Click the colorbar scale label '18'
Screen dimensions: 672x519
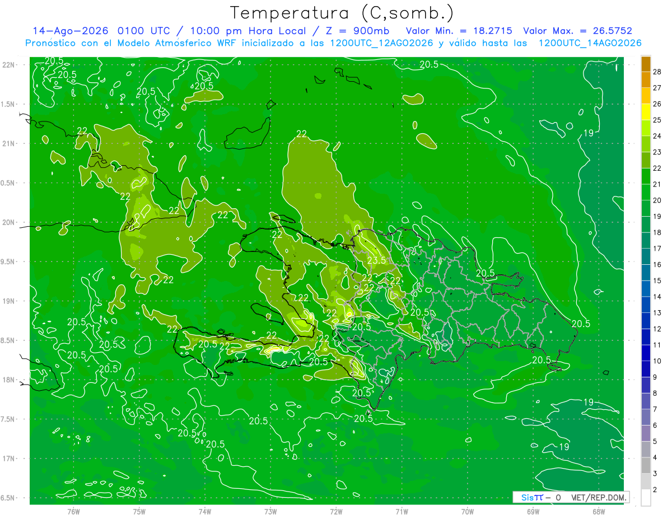pyautogui.click(x=657, y=232)
